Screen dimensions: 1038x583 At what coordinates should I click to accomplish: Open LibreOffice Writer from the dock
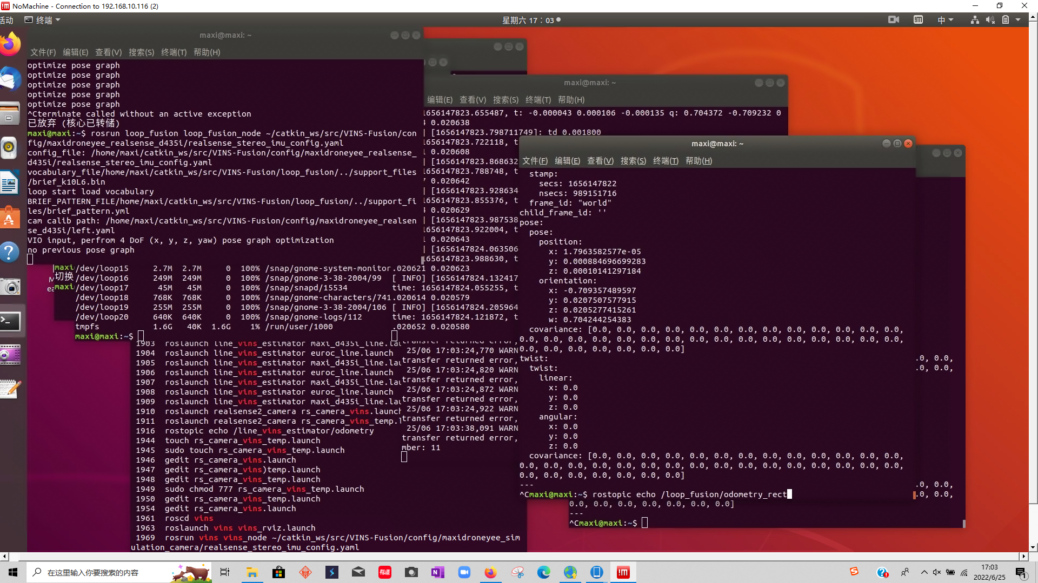tap(10, 182)
